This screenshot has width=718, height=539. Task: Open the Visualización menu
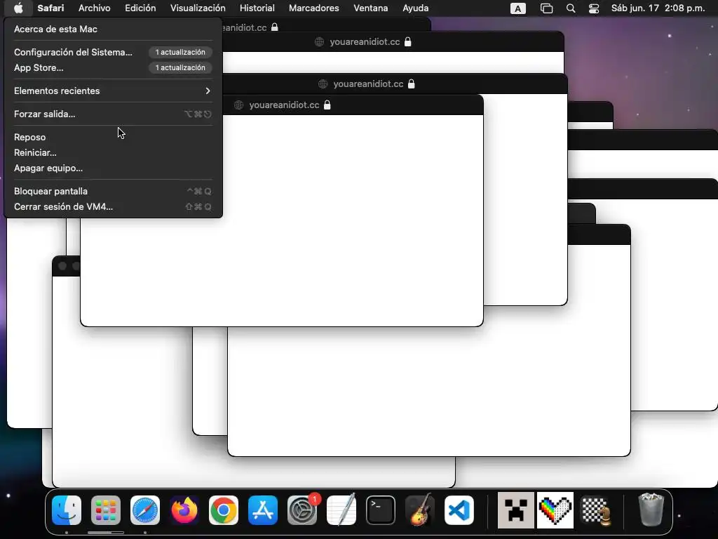click(x=198, y=8)
